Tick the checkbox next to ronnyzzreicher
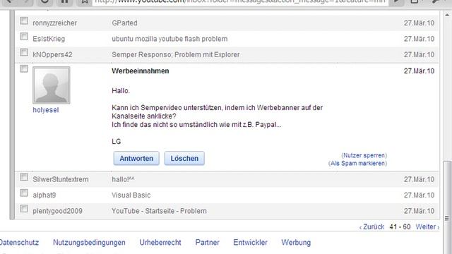The width and height of the screenshot is (452, 254). point(24,20)
